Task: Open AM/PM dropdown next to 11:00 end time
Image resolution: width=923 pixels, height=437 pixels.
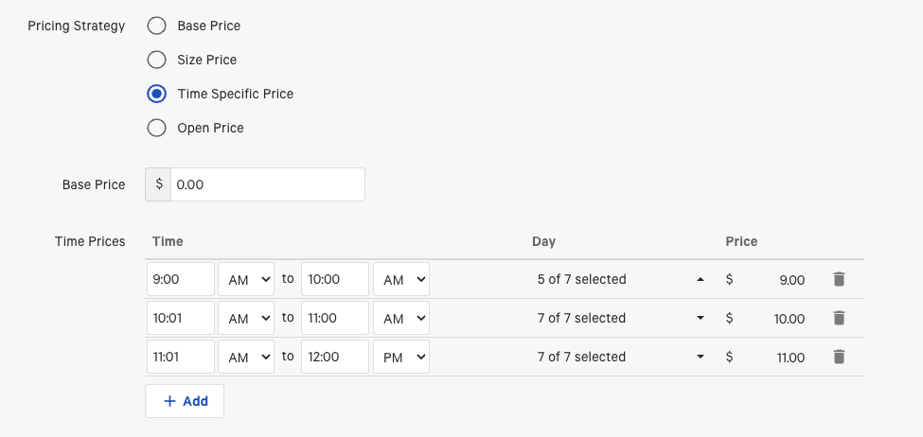Action: pos(401,318)
